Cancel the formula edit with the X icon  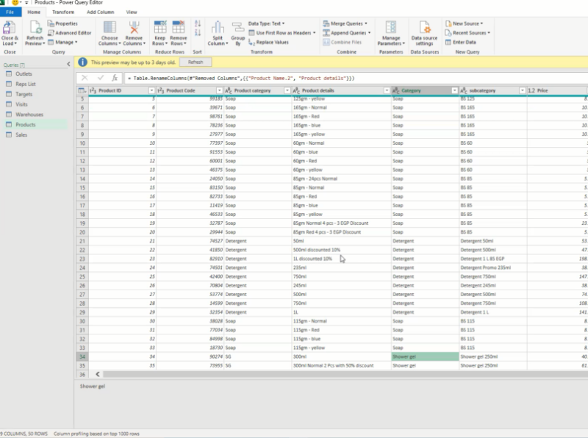pyautogui.click(x=85, y=78)
